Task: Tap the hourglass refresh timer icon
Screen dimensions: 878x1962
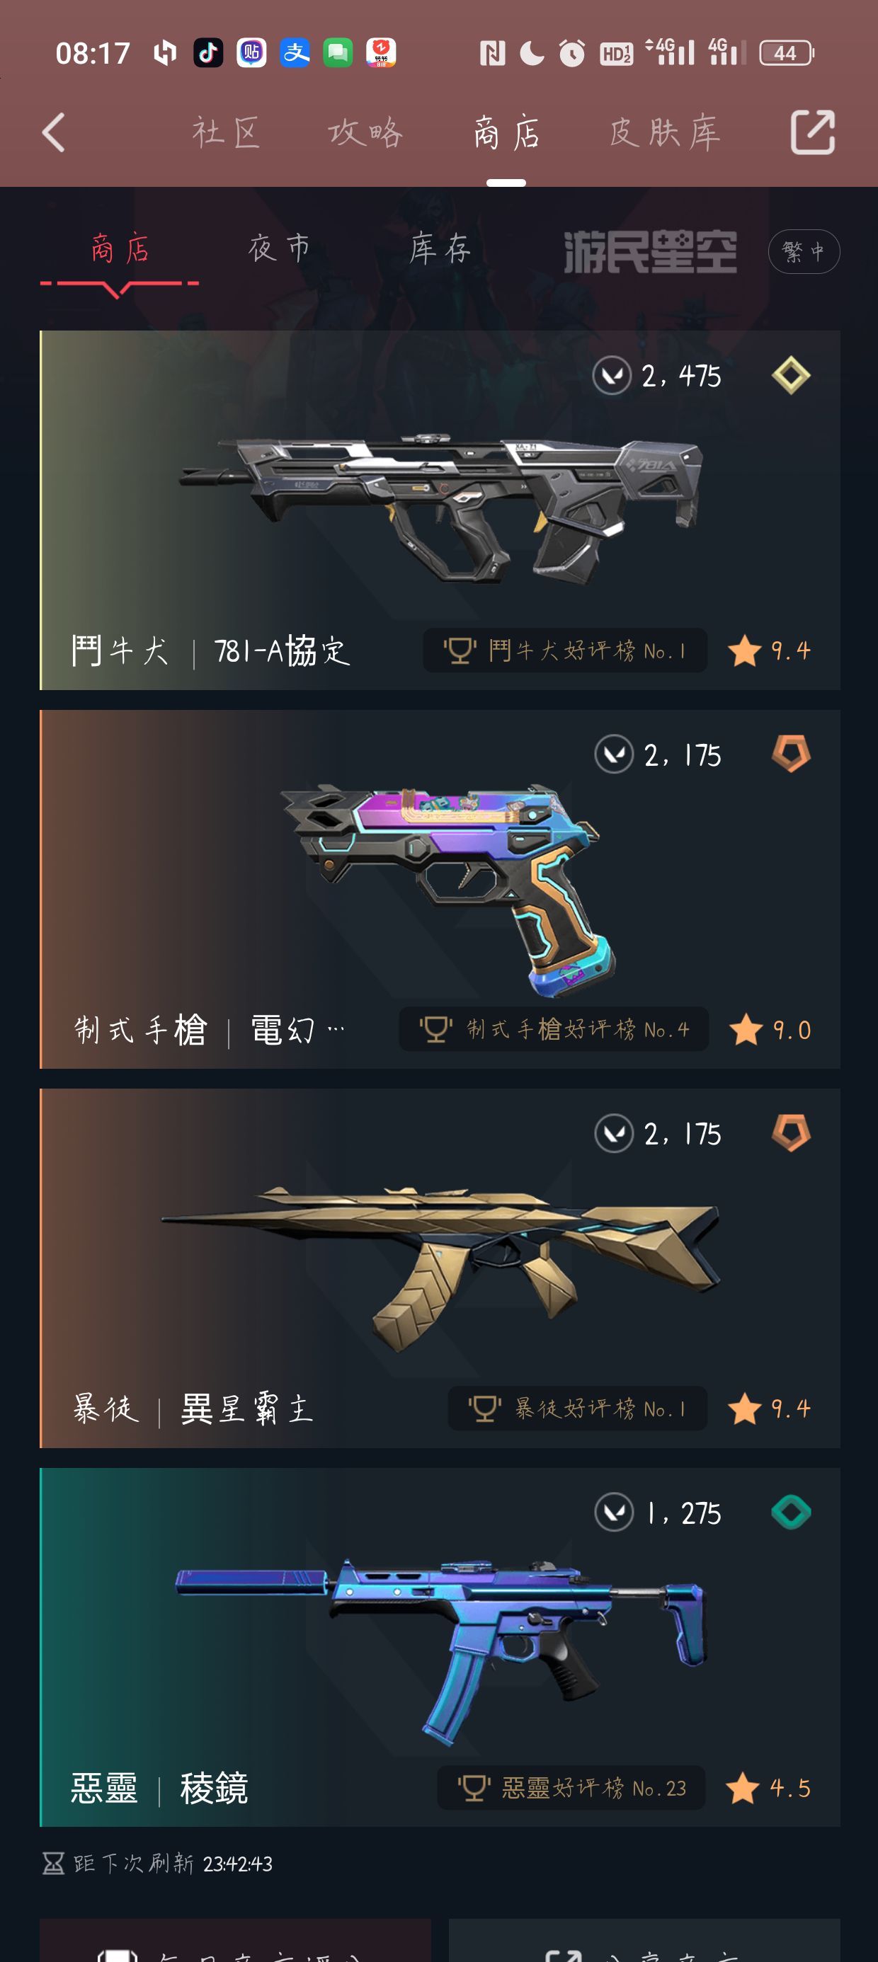Action: [53, 1864]
